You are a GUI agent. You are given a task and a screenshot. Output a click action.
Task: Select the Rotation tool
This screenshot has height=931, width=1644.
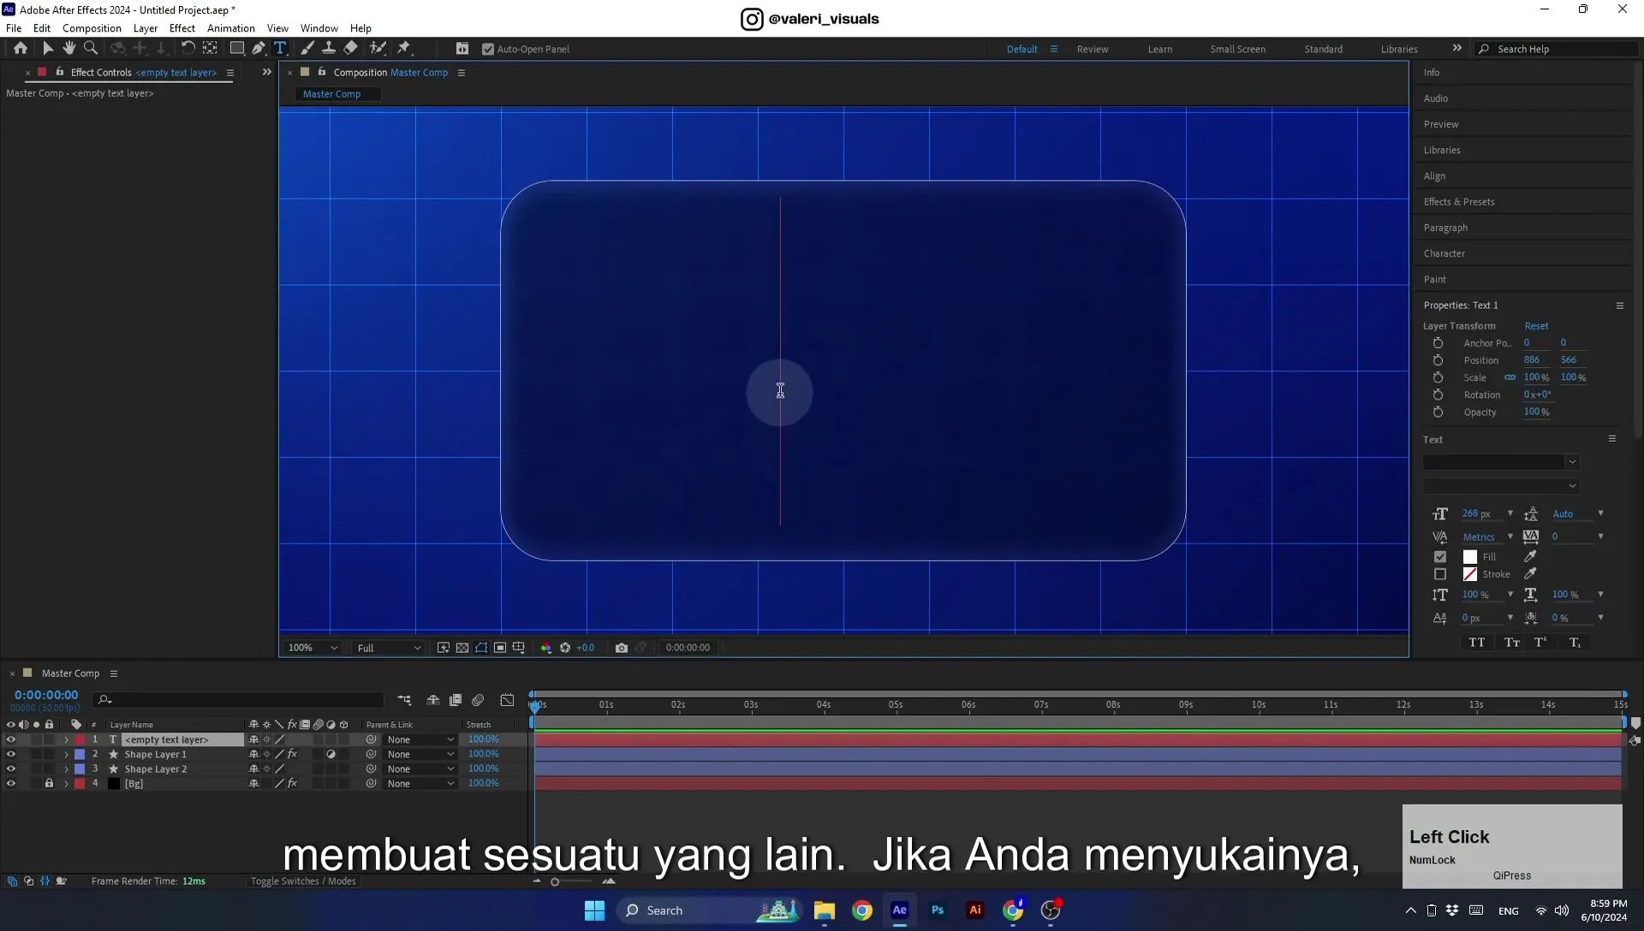tap(188, 49)
